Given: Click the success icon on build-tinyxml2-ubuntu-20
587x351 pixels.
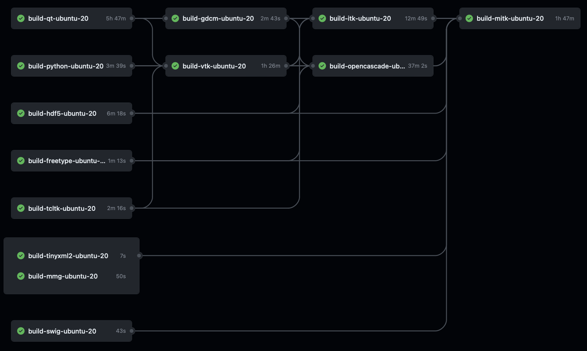Looking at the screenshot, I should (21, 256).
